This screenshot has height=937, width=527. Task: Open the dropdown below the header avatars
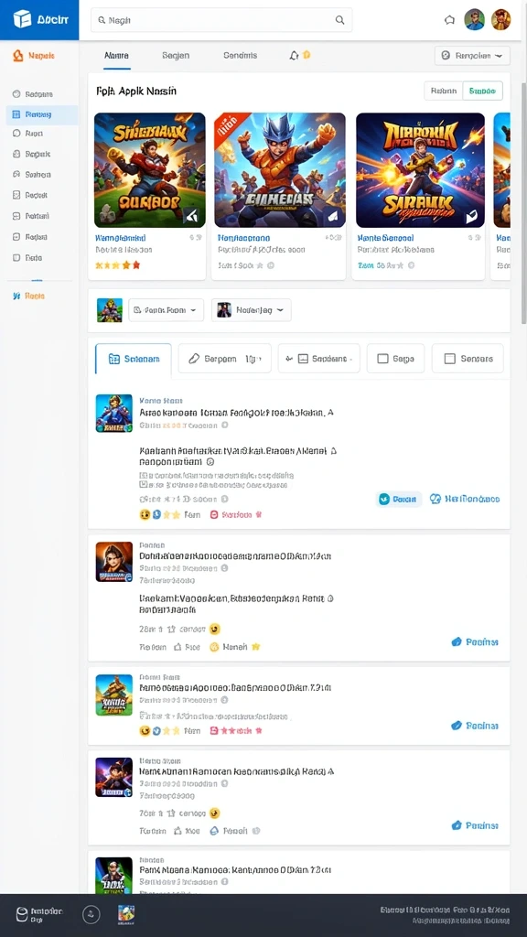coord(472,56)
